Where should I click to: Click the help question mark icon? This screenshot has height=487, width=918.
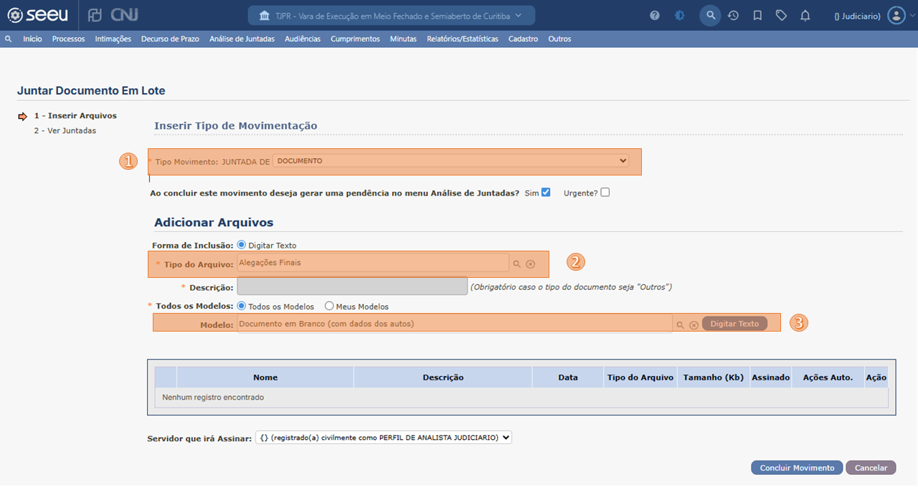[x=654, y=14]
